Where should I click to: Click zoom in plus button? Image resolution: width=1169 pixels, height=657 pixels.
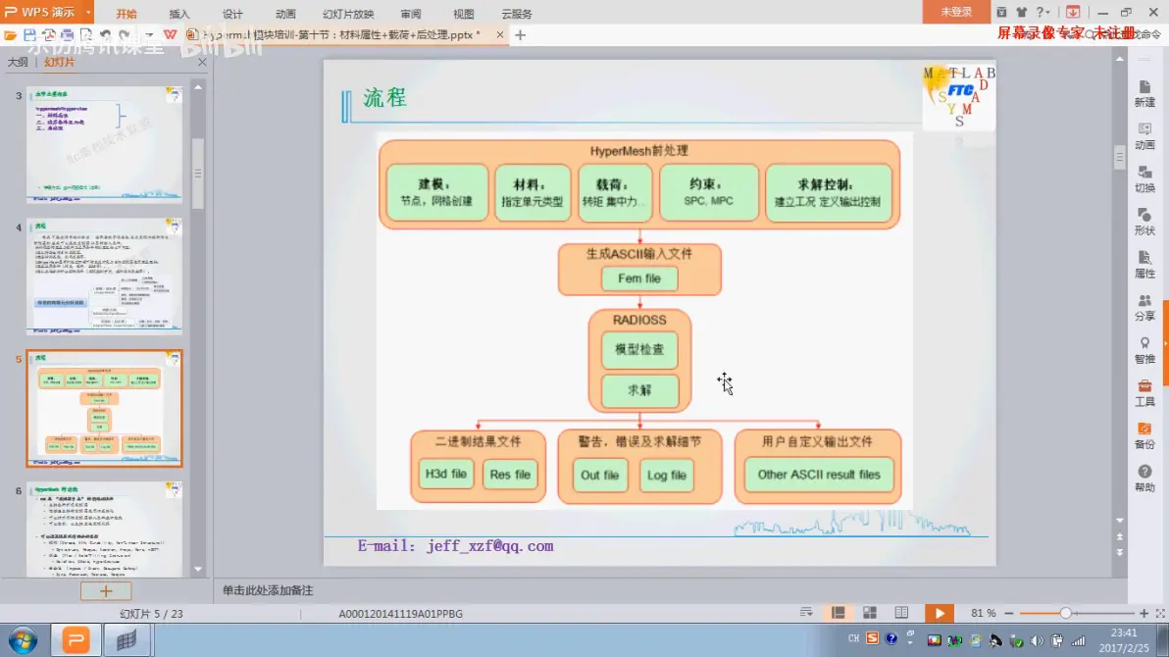[1144, 613]
